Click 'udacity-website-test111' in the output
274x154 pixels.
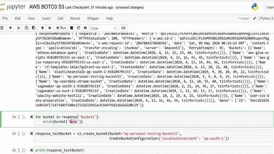point(59,96)
